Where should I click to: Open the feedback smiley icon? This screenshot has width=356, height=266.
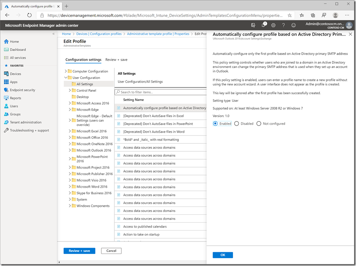coord(293,25)
